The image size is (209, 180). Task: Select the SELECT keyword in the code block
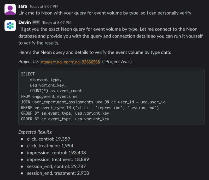click(28, 74)
